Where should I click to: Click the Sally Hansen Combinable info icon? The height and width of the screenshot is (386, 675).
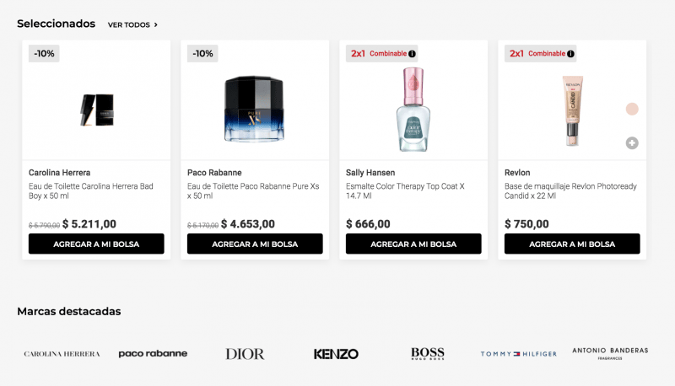(413, 54)
